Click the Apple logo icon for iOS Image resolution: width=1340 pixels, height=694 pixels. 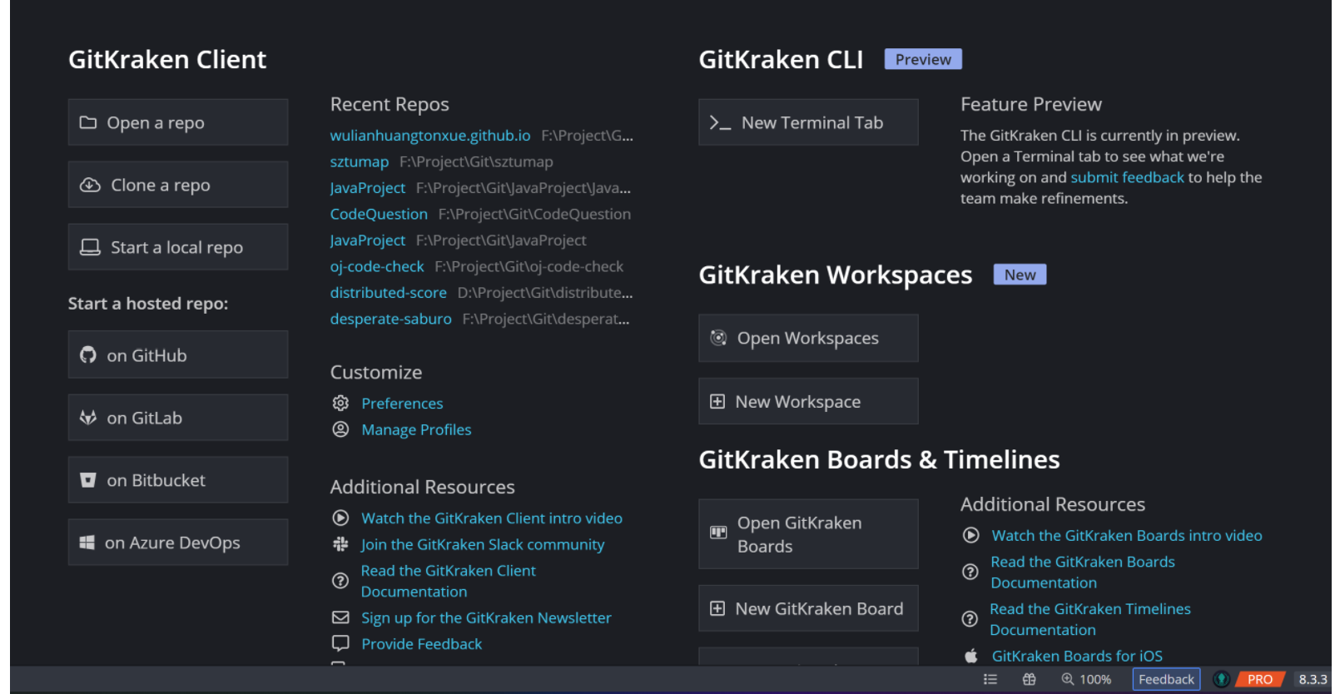coord(971,656)
